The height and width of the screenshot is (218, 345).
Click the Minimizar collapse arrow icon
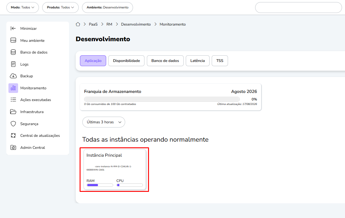13,28
